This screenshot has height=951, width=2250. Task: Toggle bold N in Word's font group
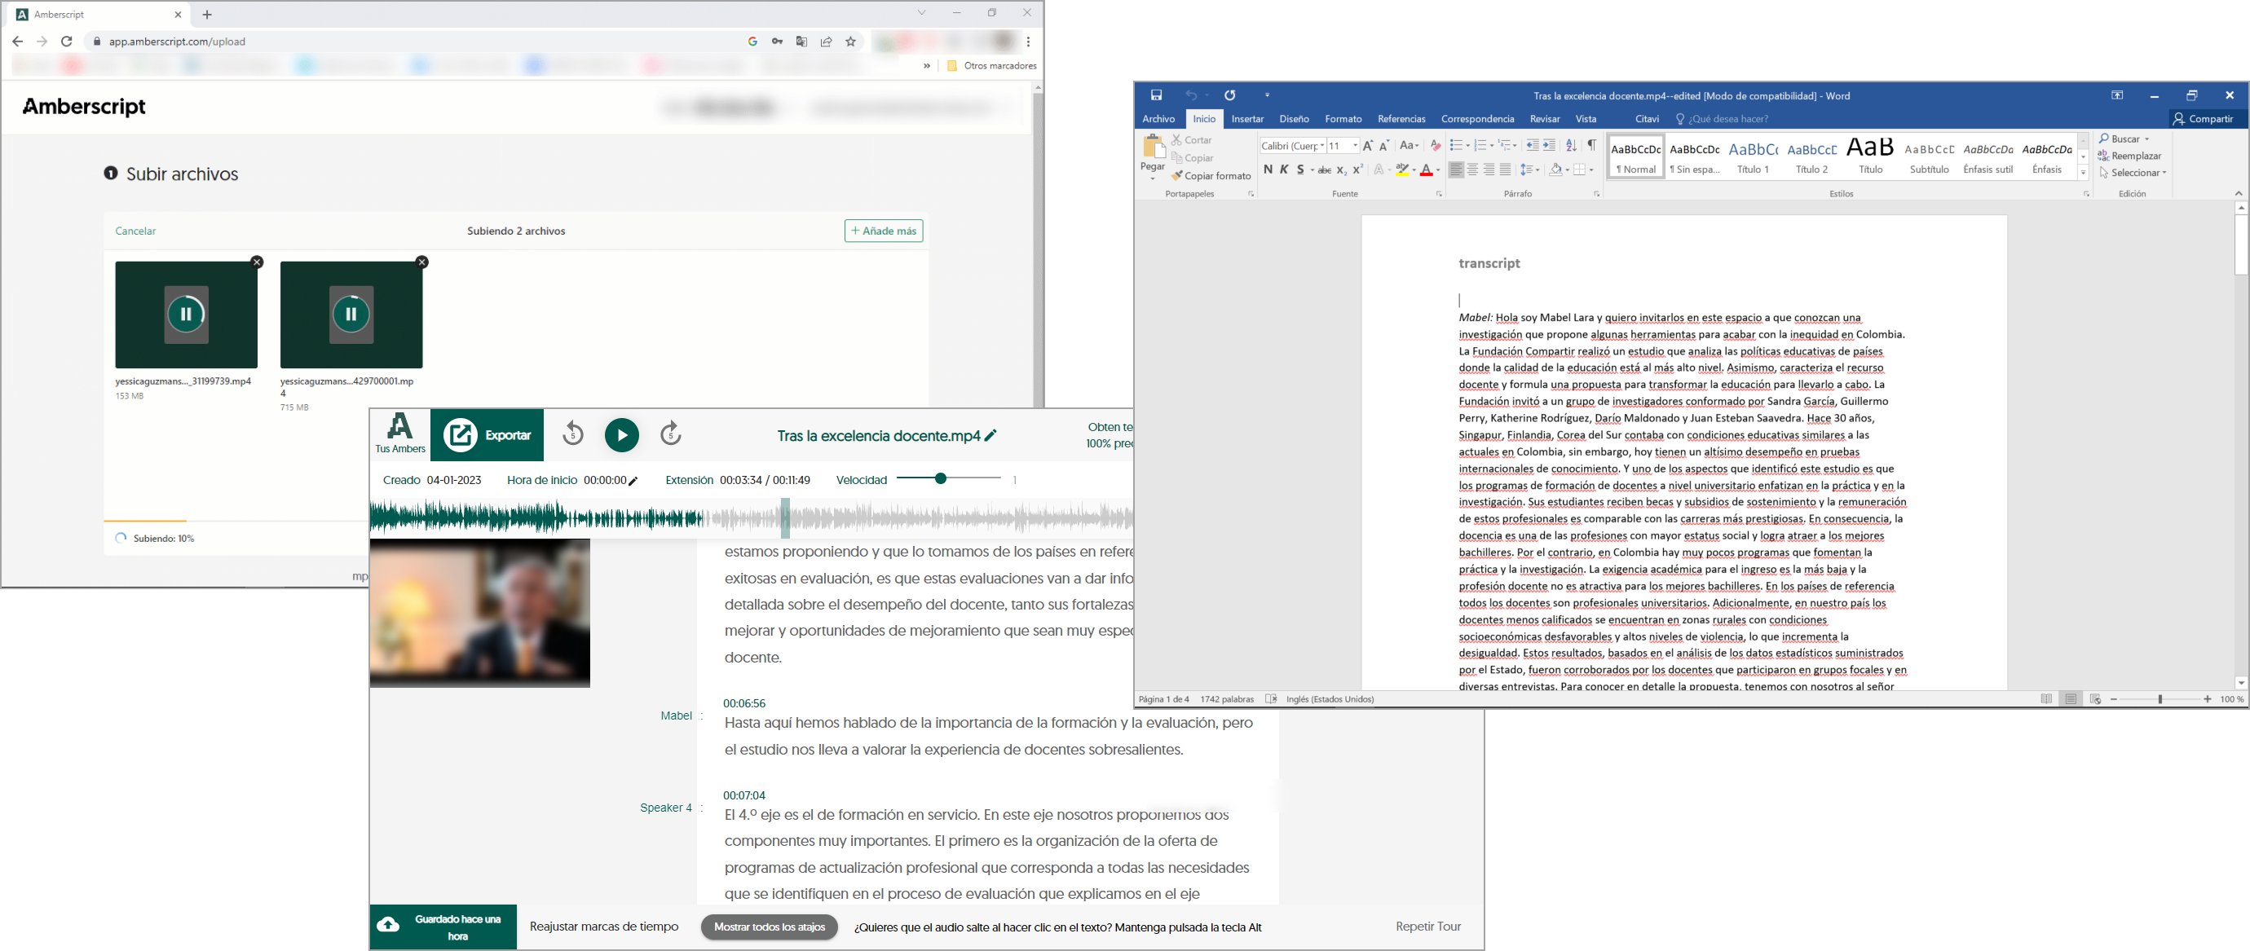[x=1268, y=170]
